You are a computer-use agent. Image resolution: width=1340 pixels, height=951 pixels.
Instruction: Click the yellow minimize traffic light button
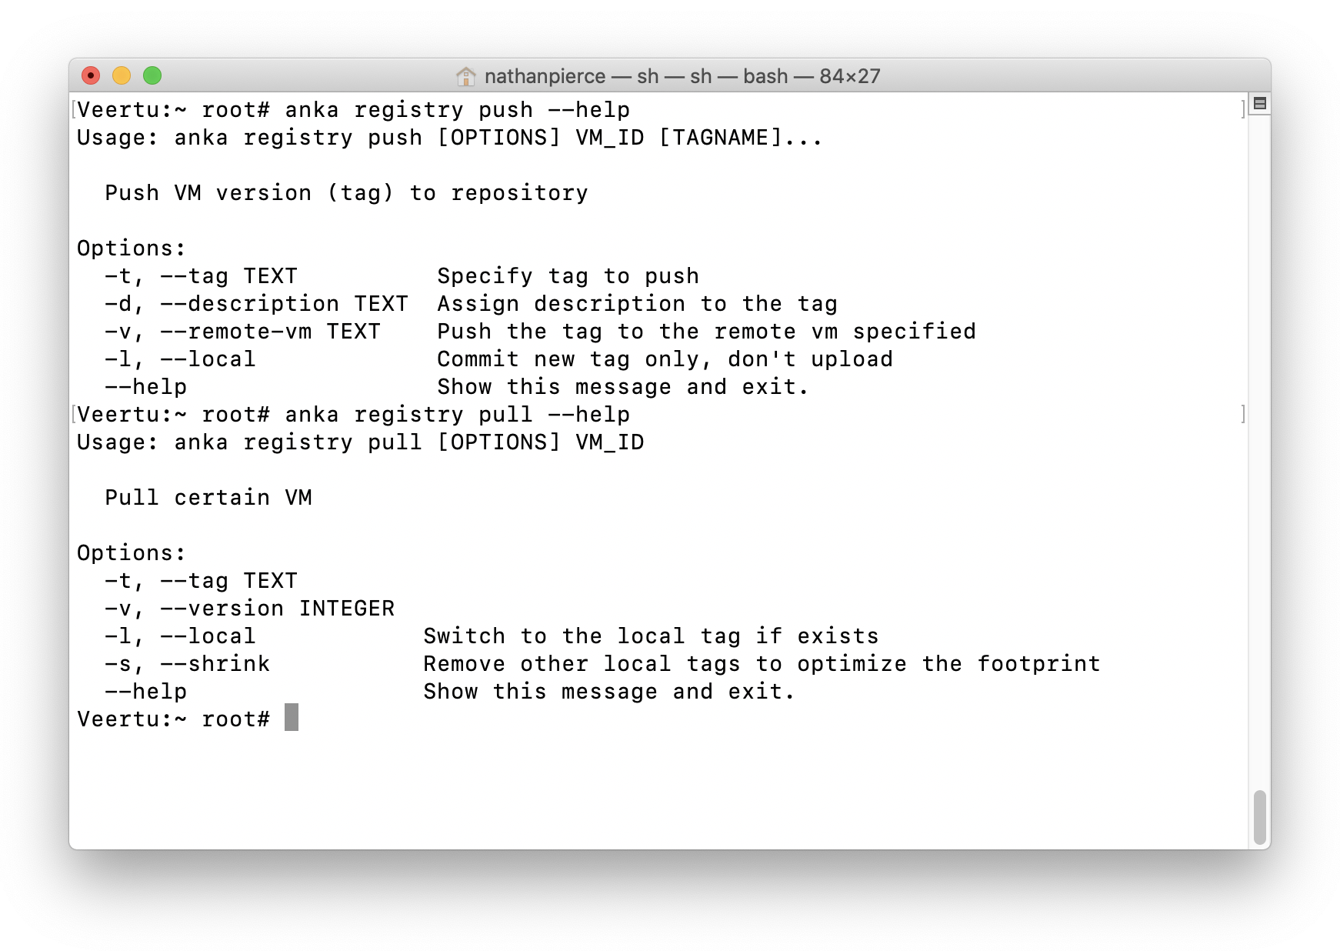[x=122, y=76]
